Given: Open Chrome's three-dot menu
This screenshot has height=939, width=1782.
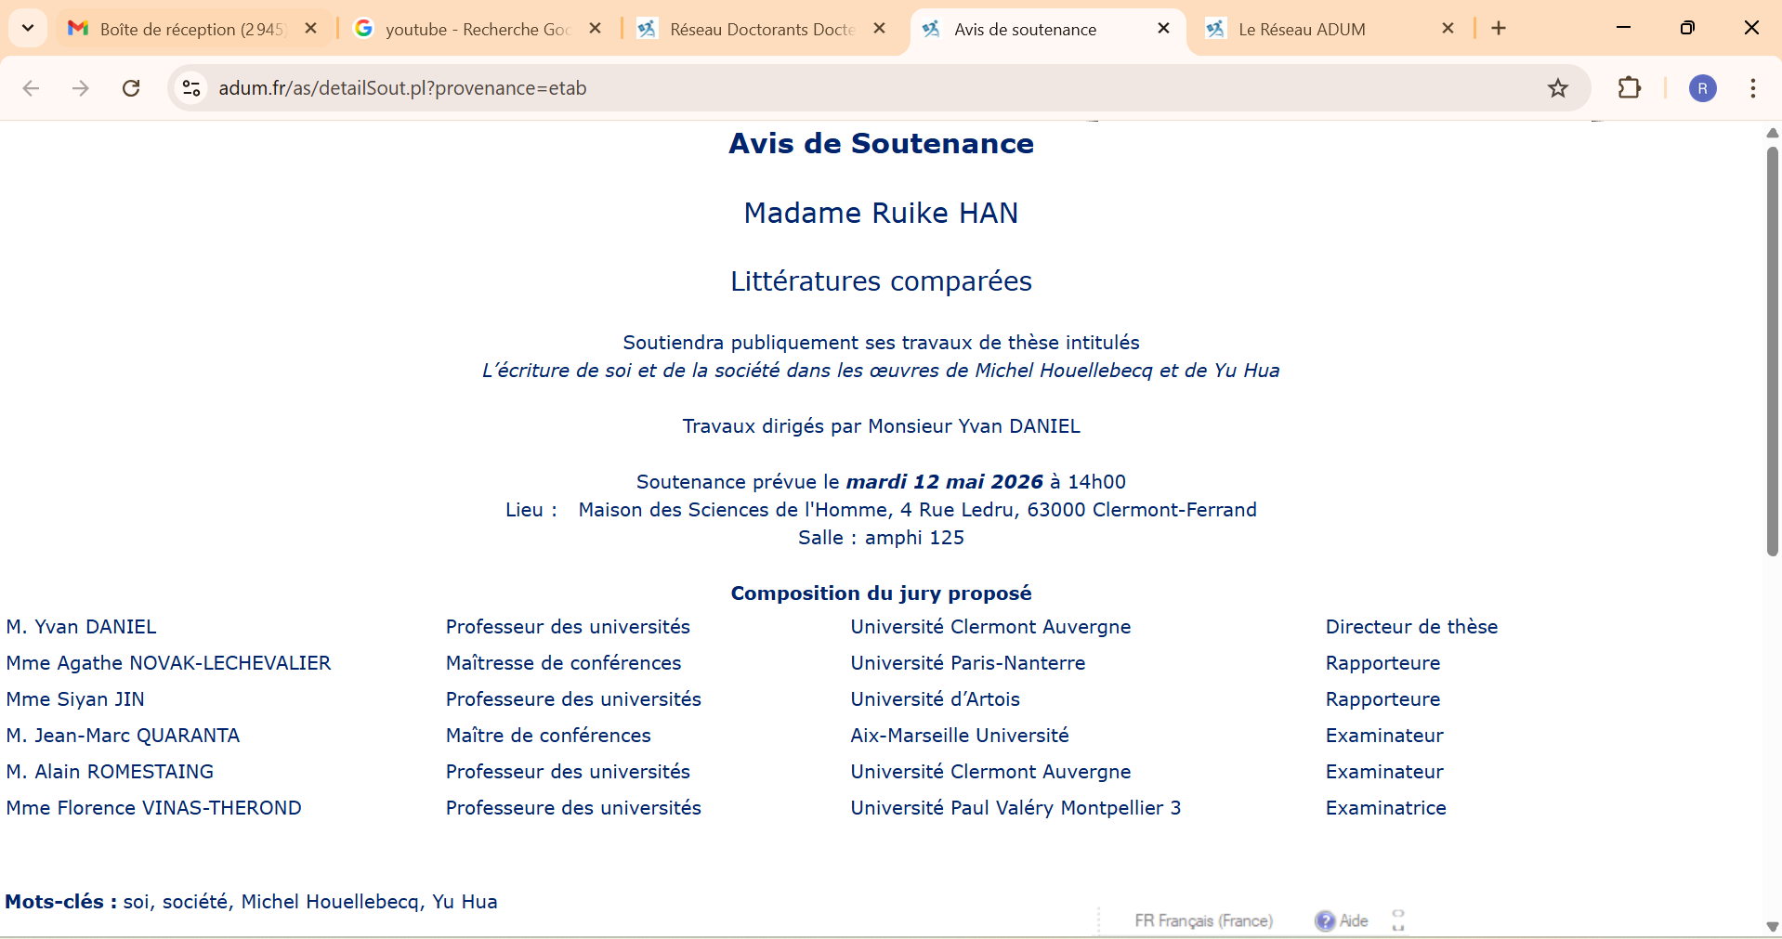Looking at the screenshot, I should pos(1752,88).
